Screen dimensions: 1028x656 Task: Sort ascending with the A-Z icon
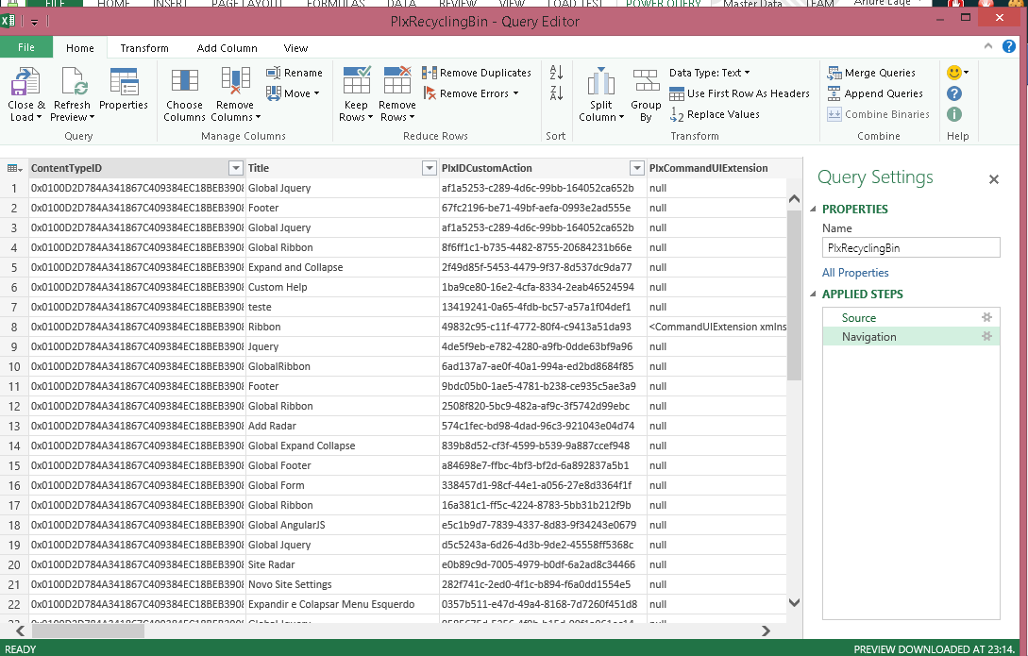556,72
